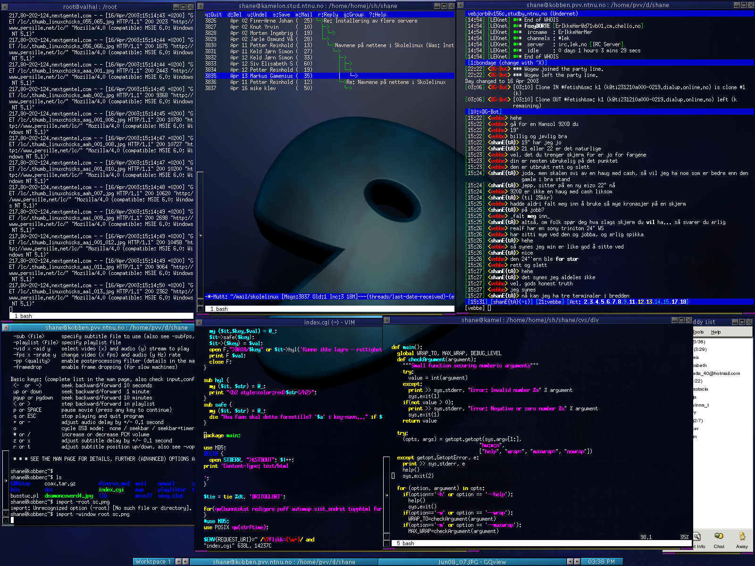Open window menu icon of shane@kamelon window
Viewport: 755px width, 566px height.
click(200, 6)
